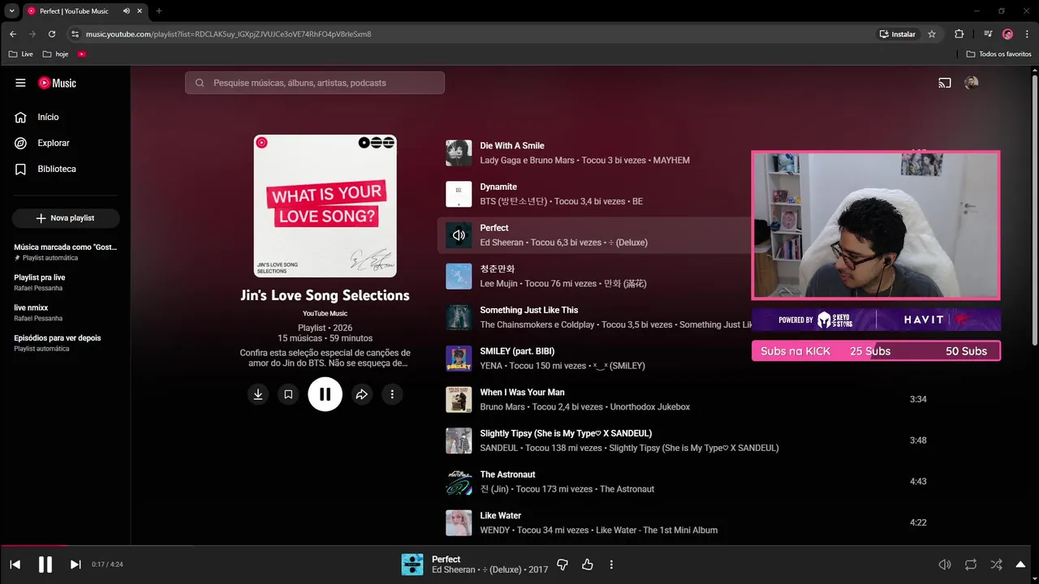Viewport: 1039px width, 584px height.
Task: Open the hamburger guide menu
Action: 20,83
